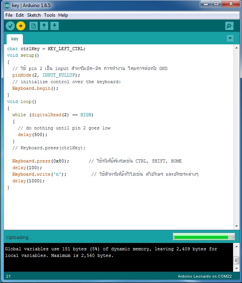Open the Tools menu

[x=49, y=15]
